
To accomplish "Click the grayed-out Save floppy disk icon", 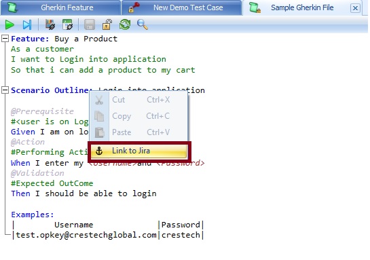I will click(x=90, y=24).
